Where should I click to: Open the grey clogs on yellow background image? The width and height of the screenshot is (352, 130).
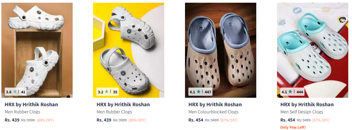tap(129, 50)
